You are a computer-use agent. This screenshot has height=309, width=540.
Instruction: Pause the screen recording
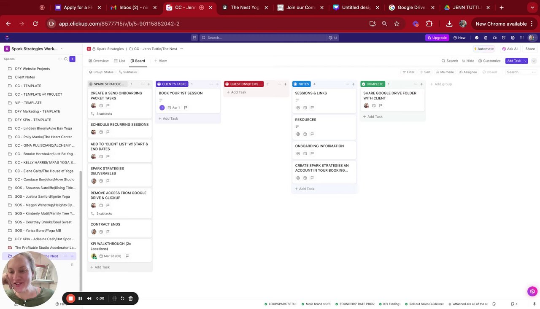point(80,298)
